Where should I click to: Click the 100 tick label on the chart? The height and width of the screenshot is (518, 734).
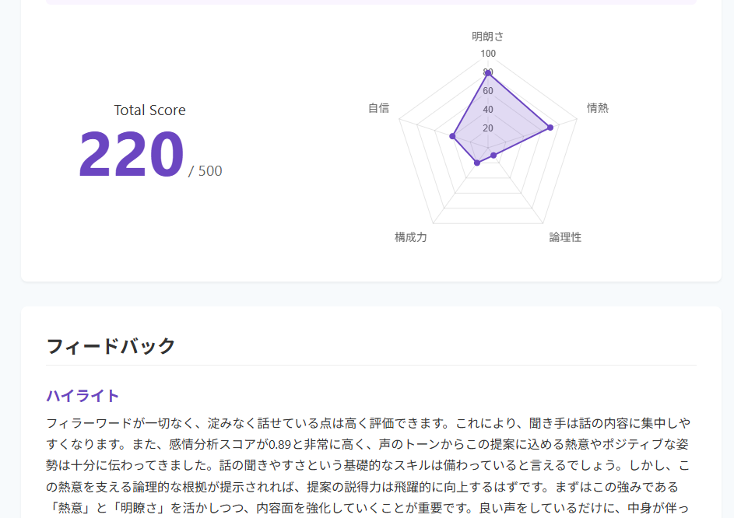pyautogui.click(x=488, y=54)
